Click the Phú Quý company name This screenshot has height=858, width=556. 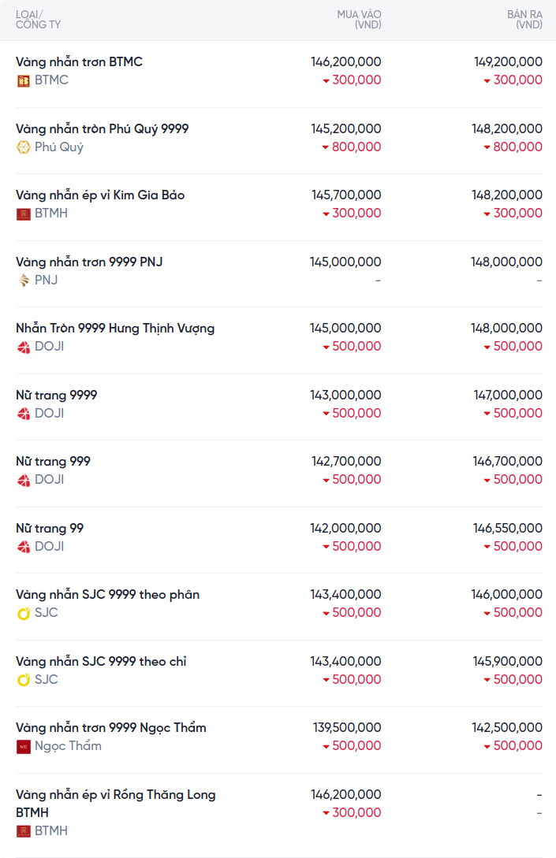coord(58,147)
